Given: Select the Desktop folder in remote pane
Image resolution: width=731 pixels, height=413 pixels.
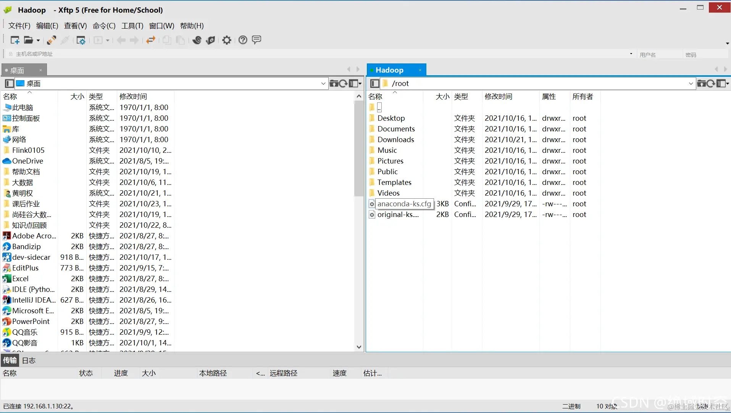Looking at the screenshot, I should (391, 118).
